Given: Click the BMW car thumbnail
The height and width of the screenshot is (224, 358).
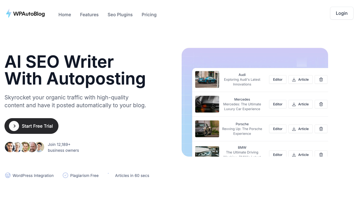Looking at the screenshot, I should (x=207, y=151).
